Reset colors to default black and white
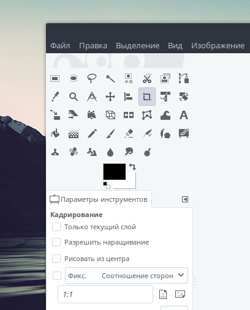 [x=107, y=185]
